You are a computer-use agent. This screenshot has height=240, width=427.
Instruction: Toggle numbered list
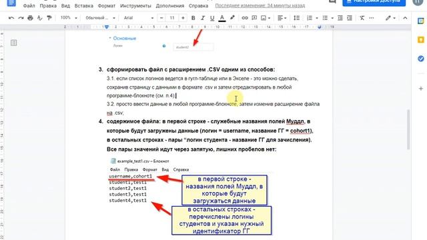[310, 18]
